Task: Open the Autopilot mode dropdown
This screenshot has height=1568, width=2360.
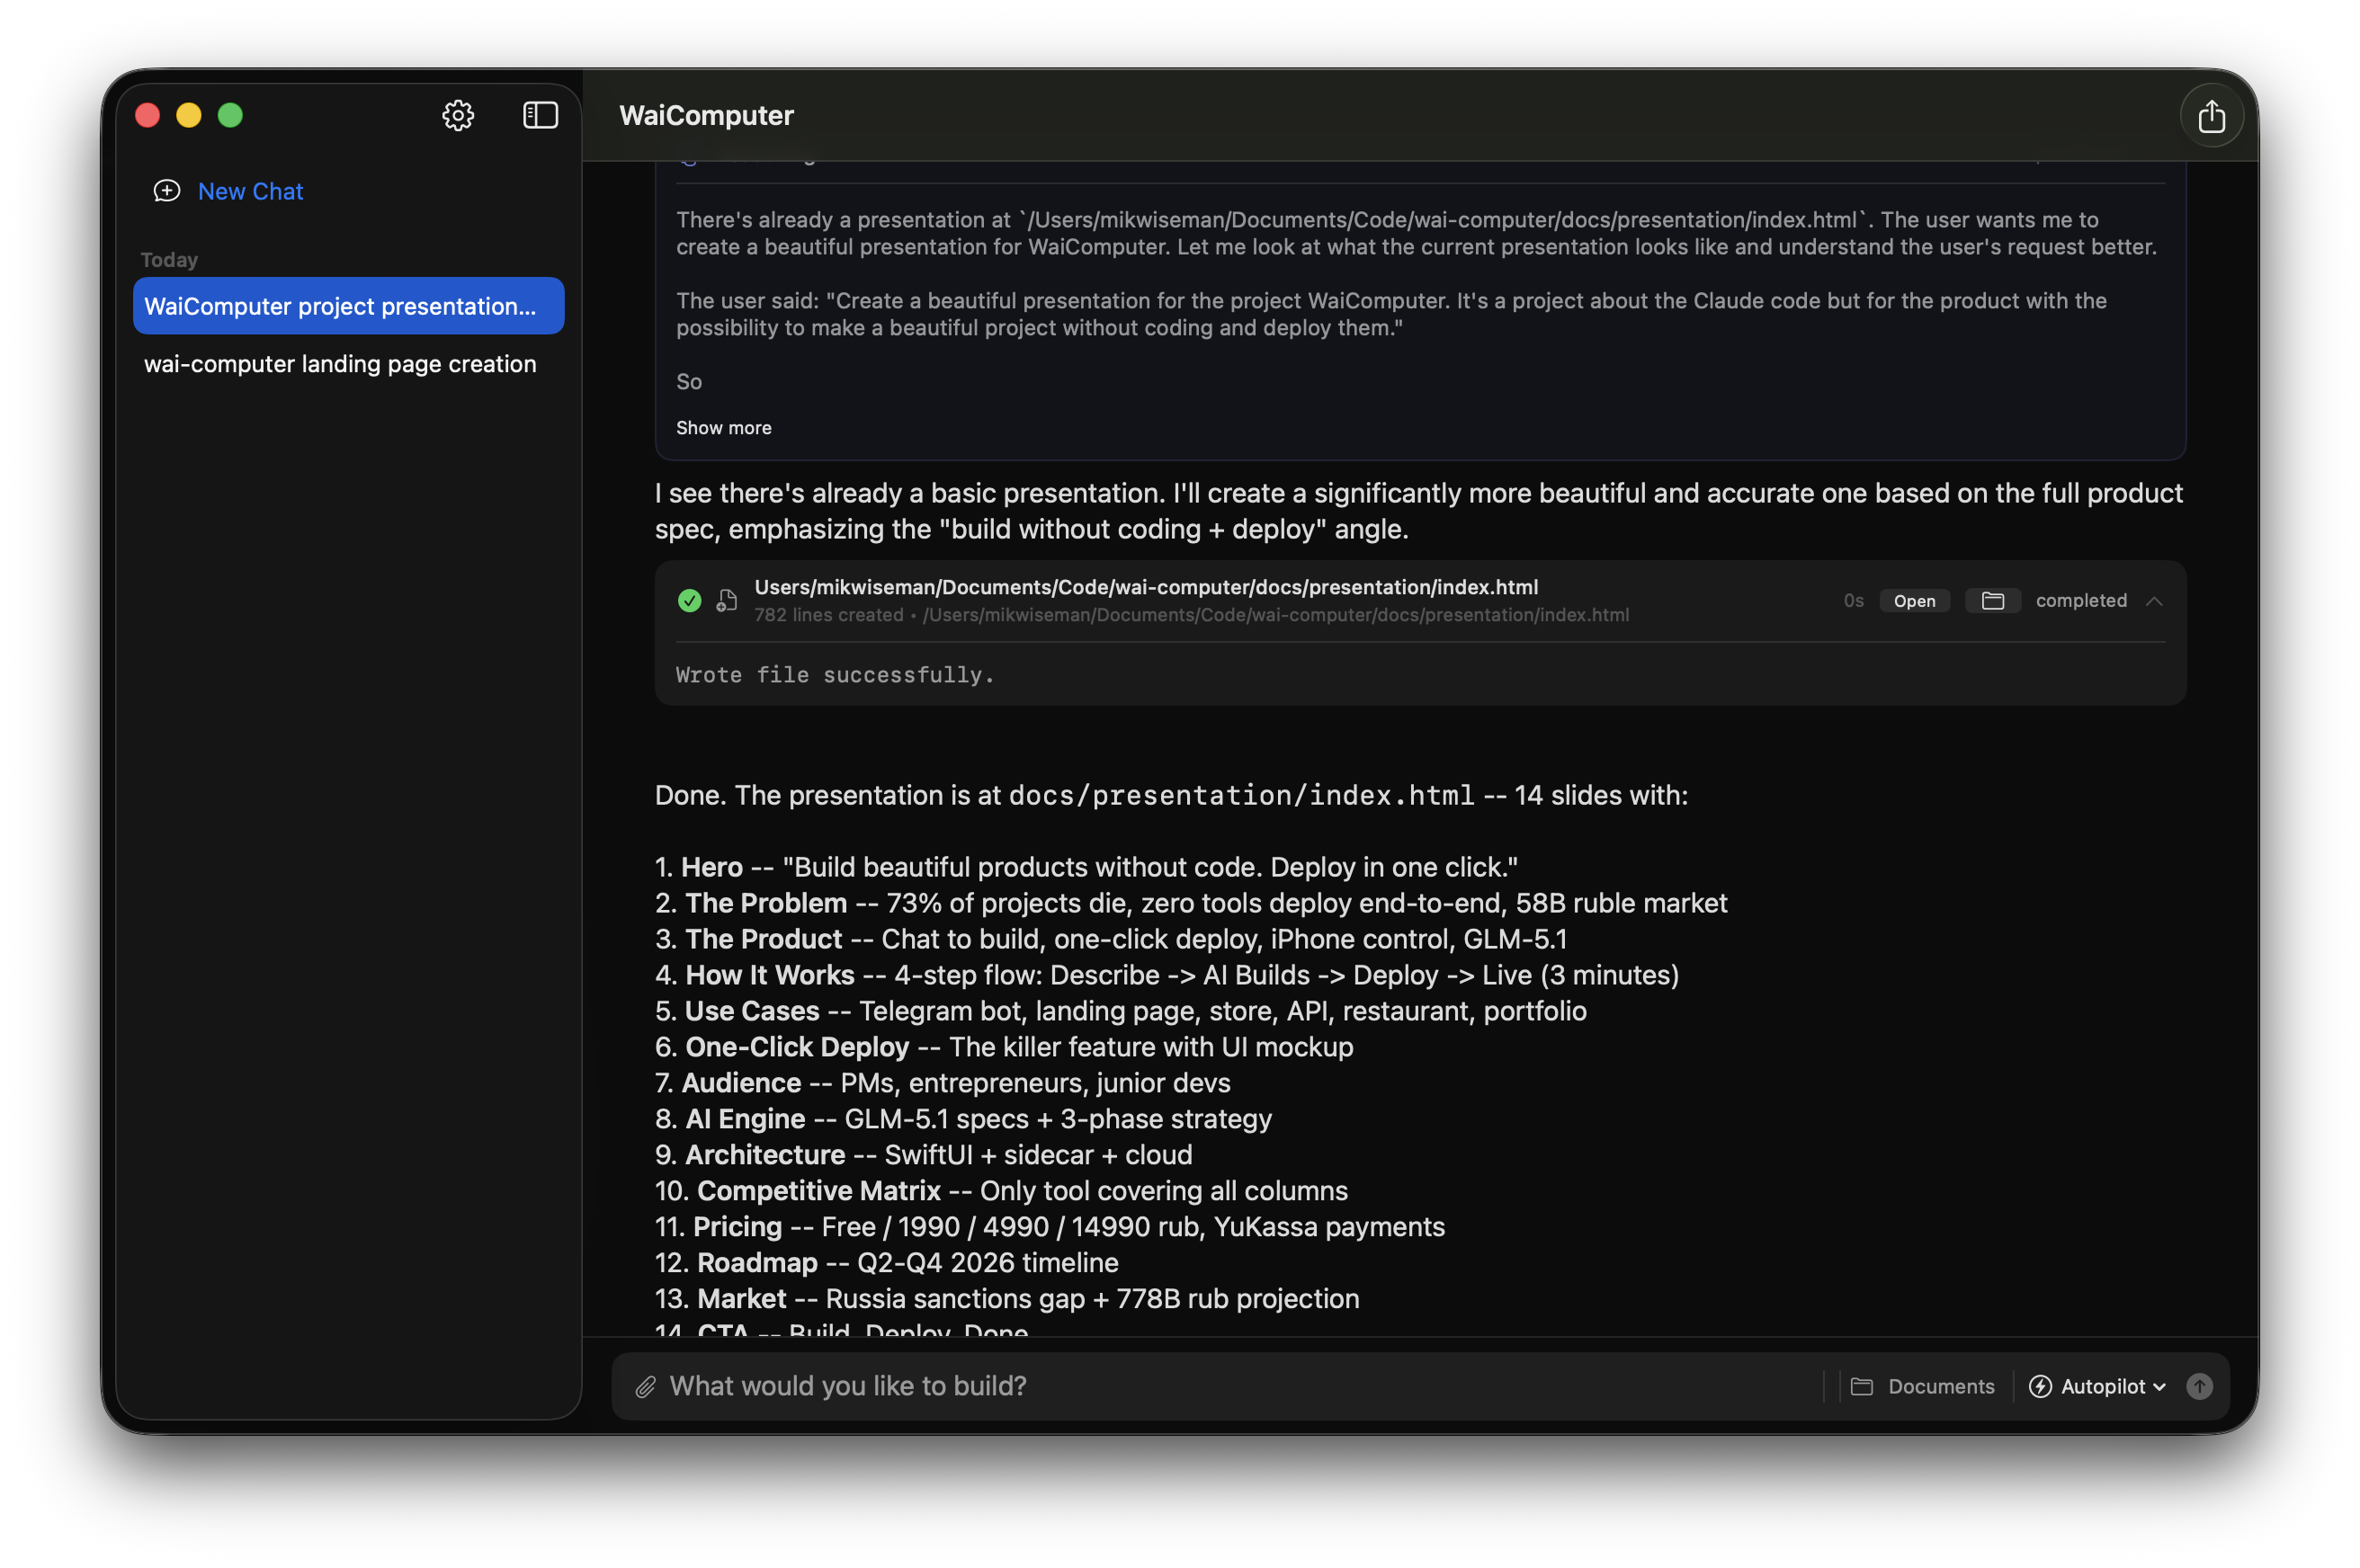Action: (2158, 1387)
